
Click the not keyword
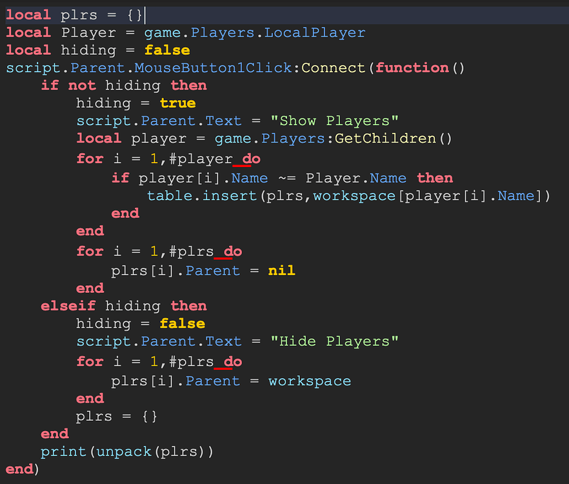[82, 86]
